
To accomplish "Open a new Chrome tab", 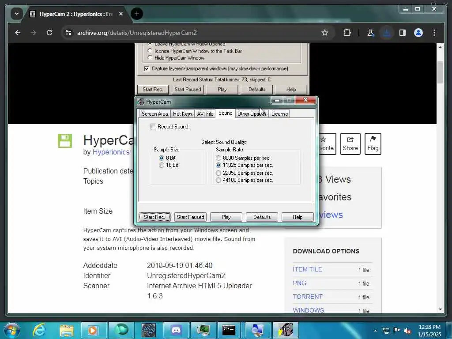I will 137,14.
